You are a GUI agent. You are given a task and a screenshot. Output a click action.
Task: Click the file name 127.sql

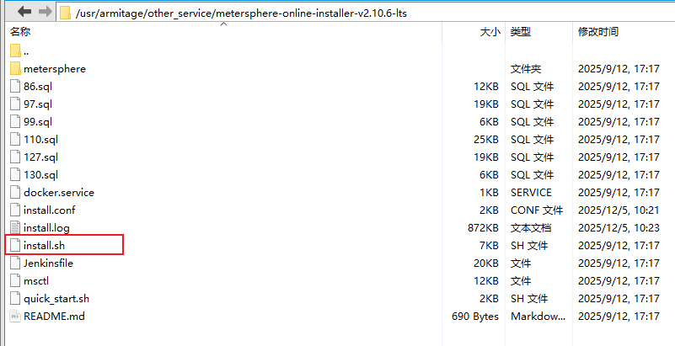(41, 157)
